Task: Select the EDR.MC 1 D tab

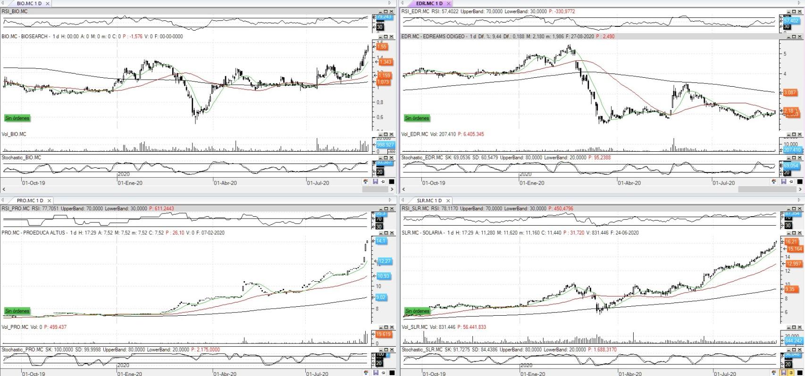Action: (429, 3)
